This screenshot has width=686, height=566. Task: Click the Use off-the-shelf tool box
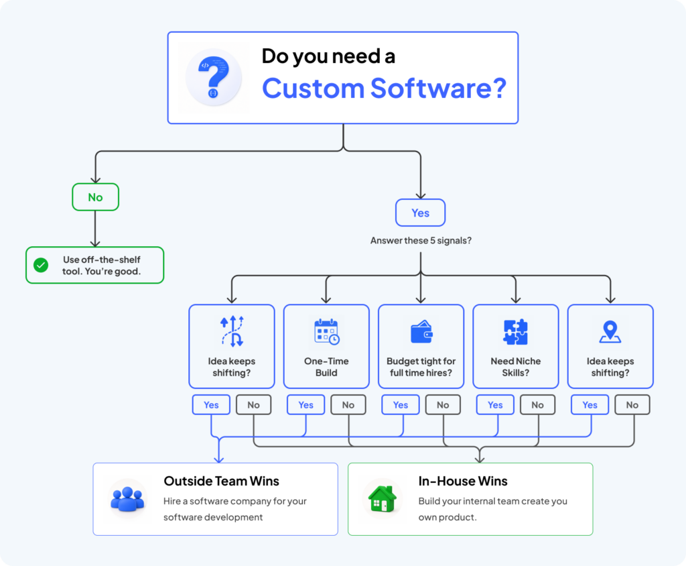coord(95,265)
